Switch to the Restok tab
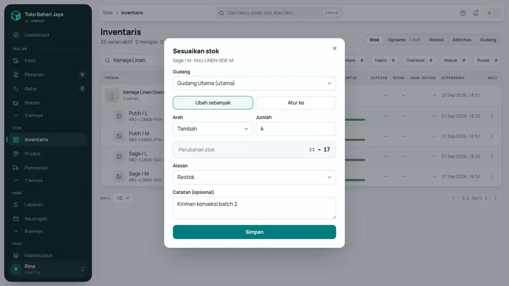Image resolution: width=509 pixels, height=286 pixels. (x=436, y=40)
